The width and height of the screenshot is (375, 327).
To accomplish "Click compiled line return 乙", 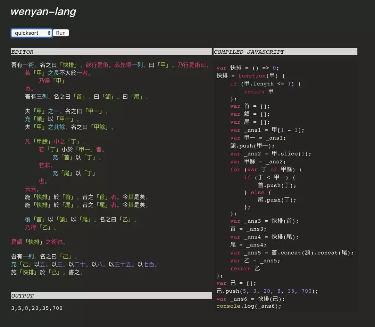I will pyautogui.click(x=245, y=268).
